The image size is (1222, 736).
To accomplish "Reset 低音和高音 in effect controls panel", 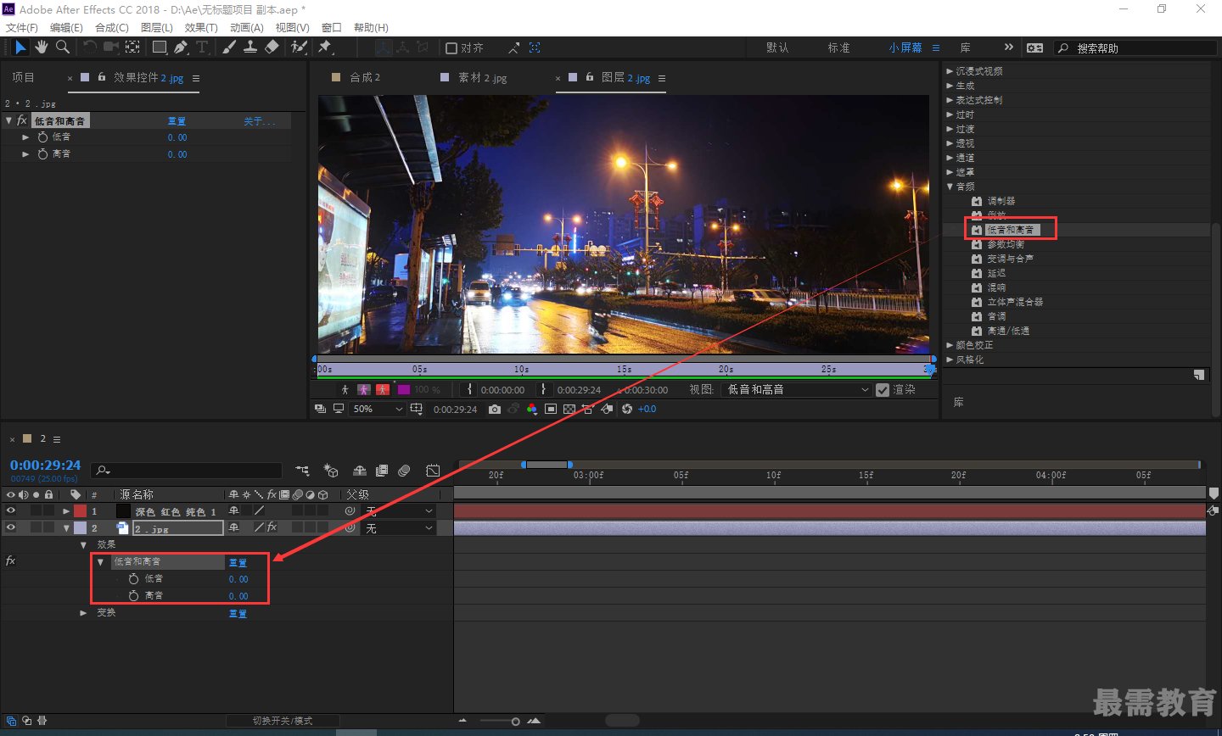I will pos(177,121).
